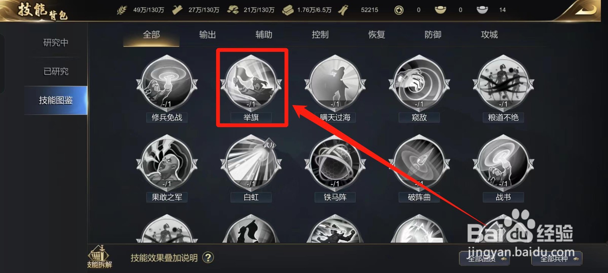Click the 技能效果叠加说明 text
The height and width of the screenshot is (273, 608).
pyautogui.click(x=164, y=258)
